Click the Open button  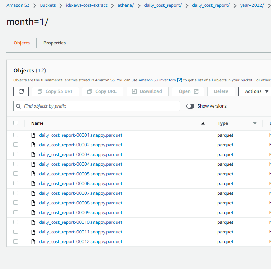click(x=188, y=91)
